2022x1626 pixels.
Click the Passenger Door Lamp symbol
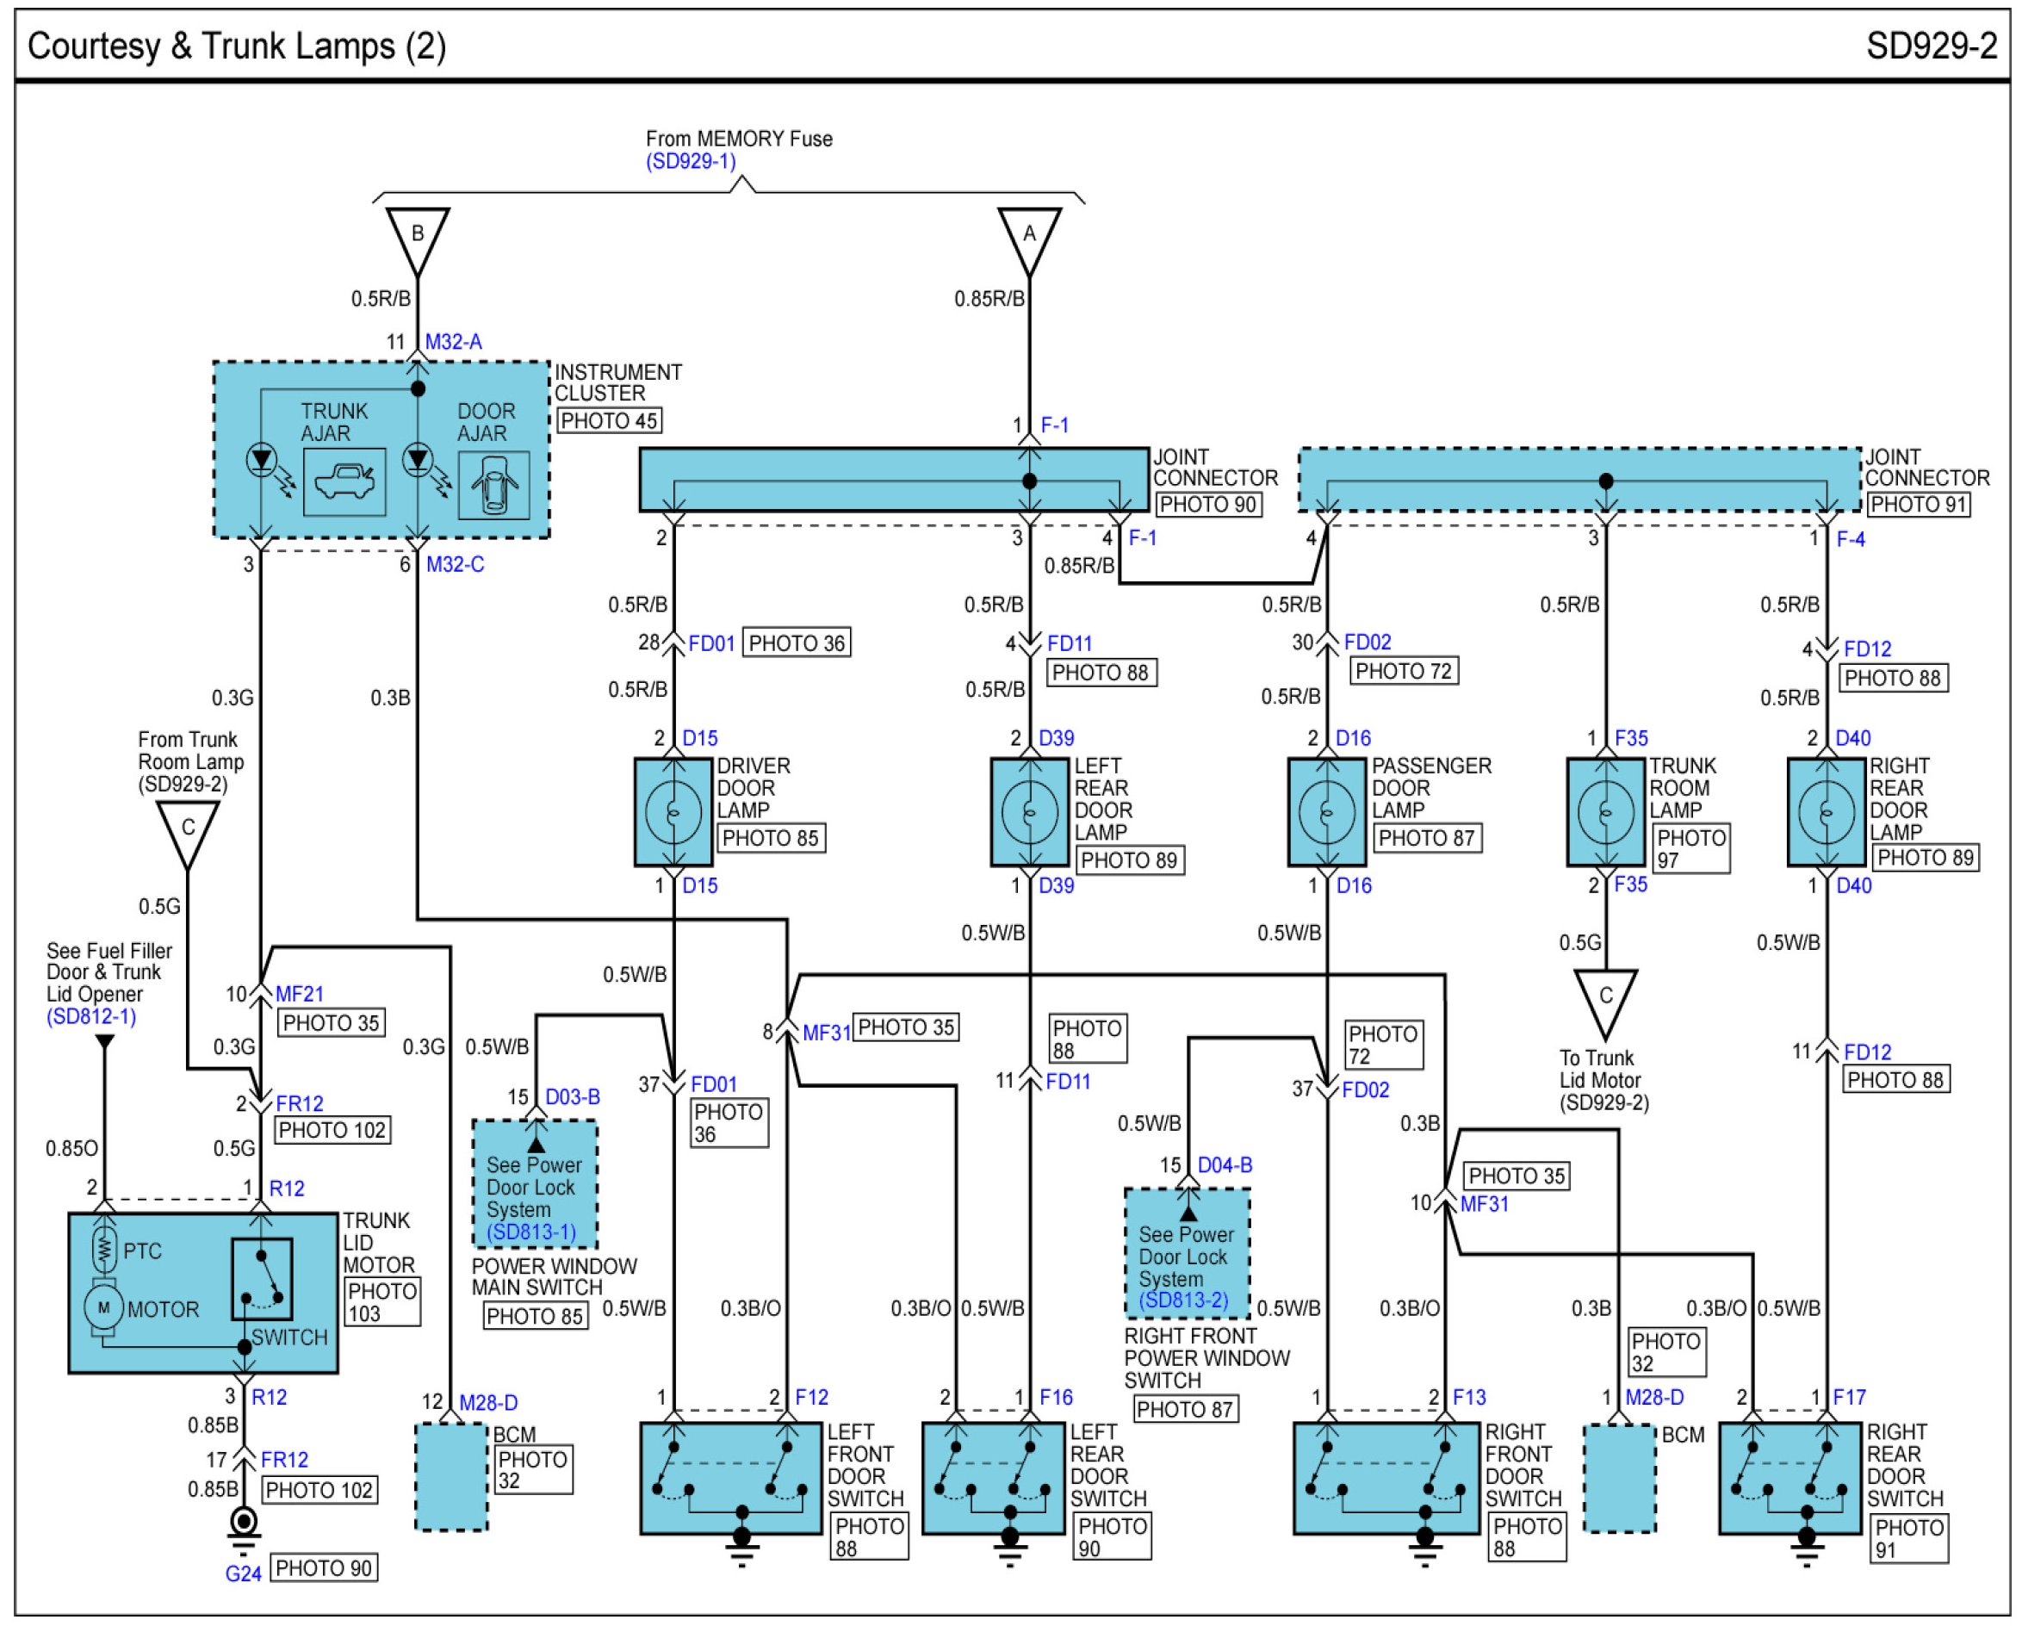point(1326,812)
